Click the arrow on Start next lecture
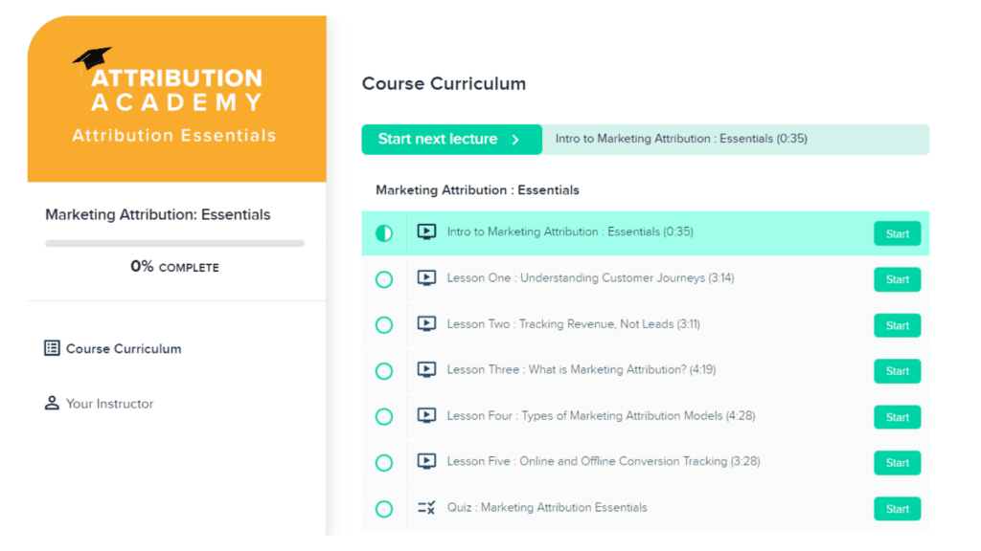This screenshot has height=551, width=981. pos(515,140)
